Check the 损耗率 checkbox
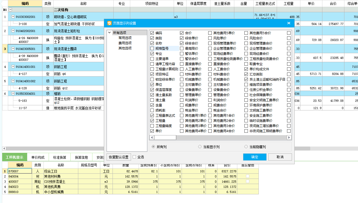358x203 pixels. pyautogui.click(x=152, y=110)
